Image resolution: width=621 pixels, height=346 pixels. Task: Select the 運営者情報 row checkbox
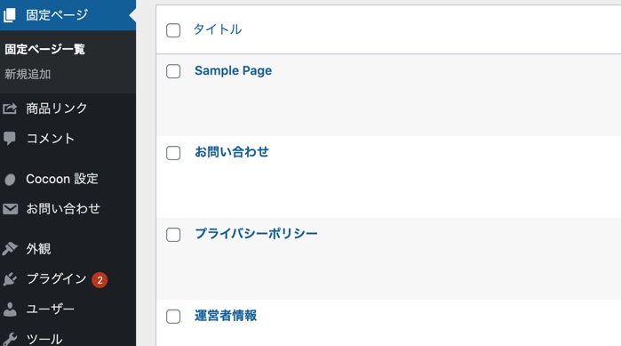point(173,317)
